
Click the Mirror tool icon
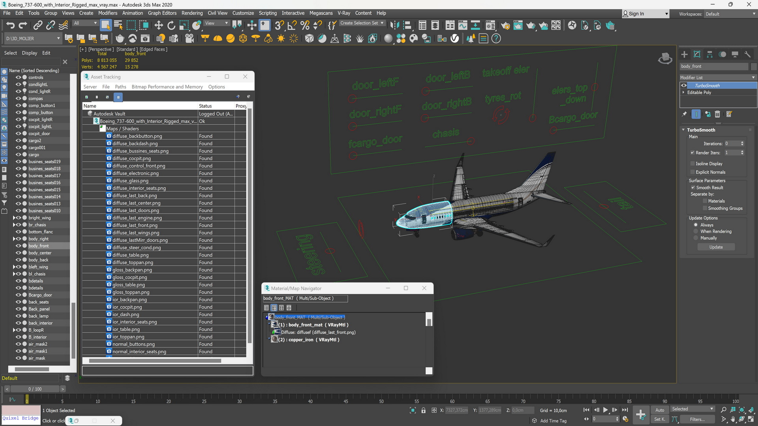click(x=394, y=26)
